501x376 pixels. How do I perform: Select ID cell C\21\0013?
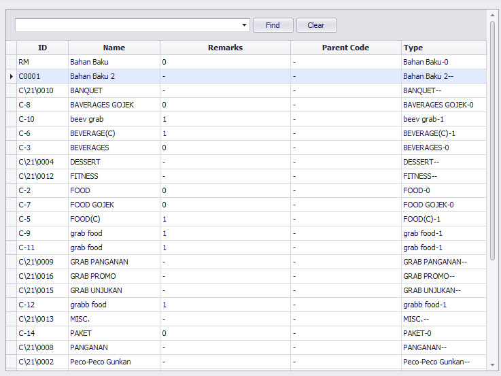click(43, 319)
